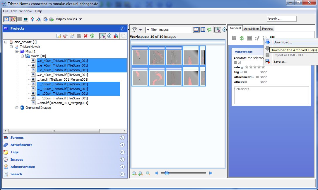Click the thumbnail size slider knob

[167, 173]
